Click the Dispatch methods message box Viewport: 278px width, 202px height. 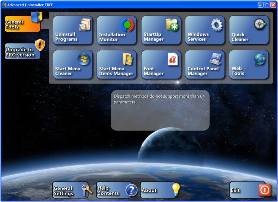(x=160, y=110)
